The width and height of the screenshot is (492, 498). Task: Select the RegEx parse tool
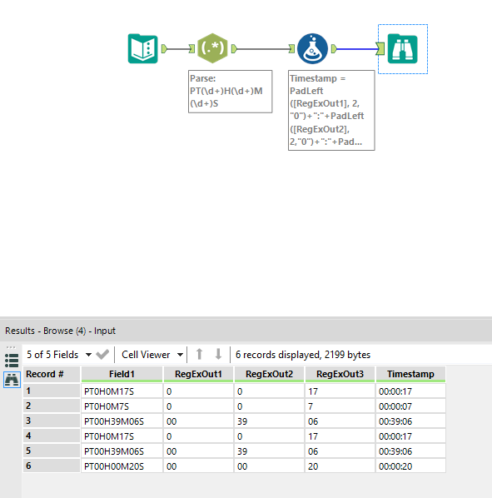tap(212, 48)
